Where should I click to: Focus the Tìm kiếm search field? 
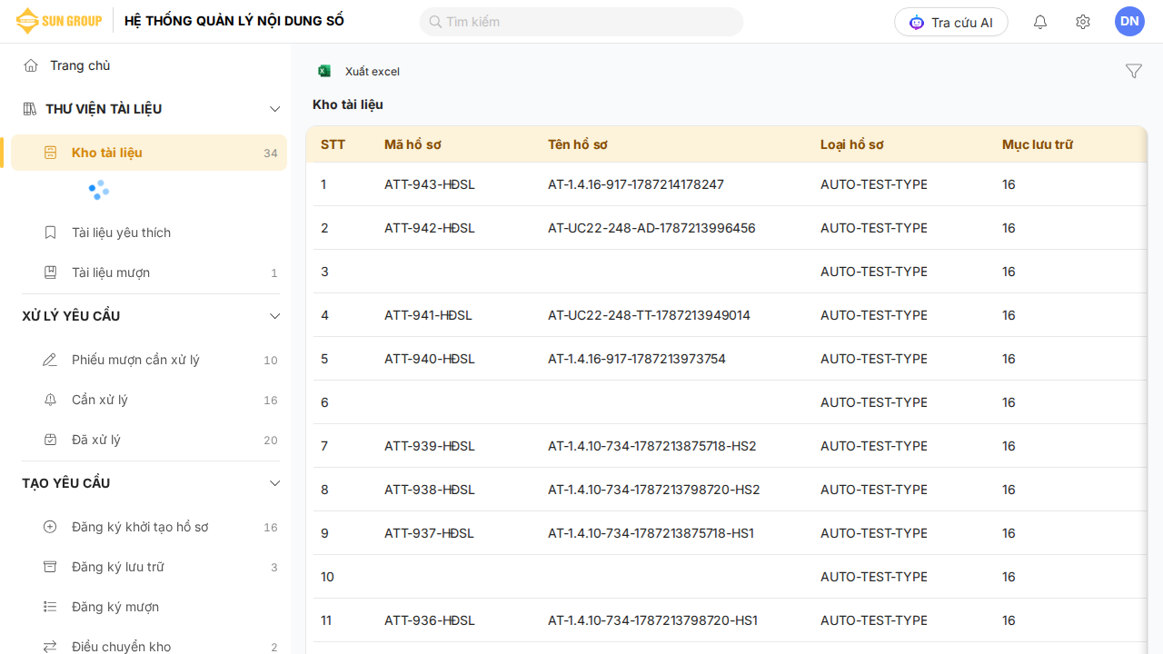click(581, 22)
